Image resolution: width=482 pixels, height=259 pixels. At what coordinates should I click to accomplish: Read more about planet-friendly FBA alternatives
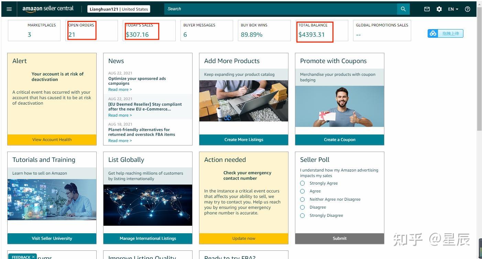click(120, 141)
